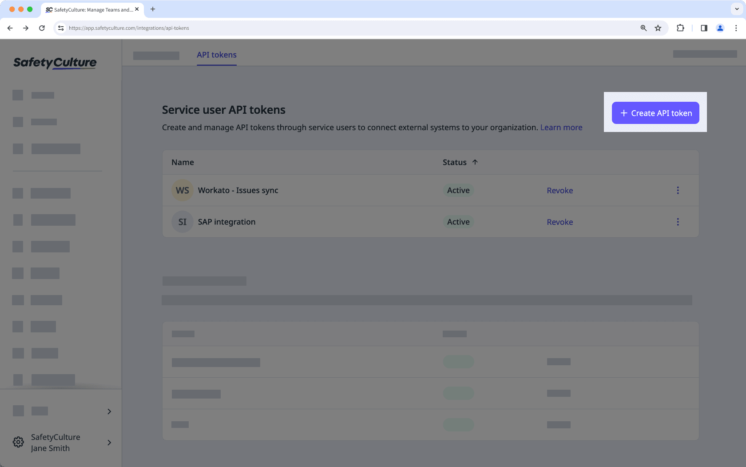Open browser extensions from the toolbar
Viewport: 746px width, 467px height.
tap(680, 28)
